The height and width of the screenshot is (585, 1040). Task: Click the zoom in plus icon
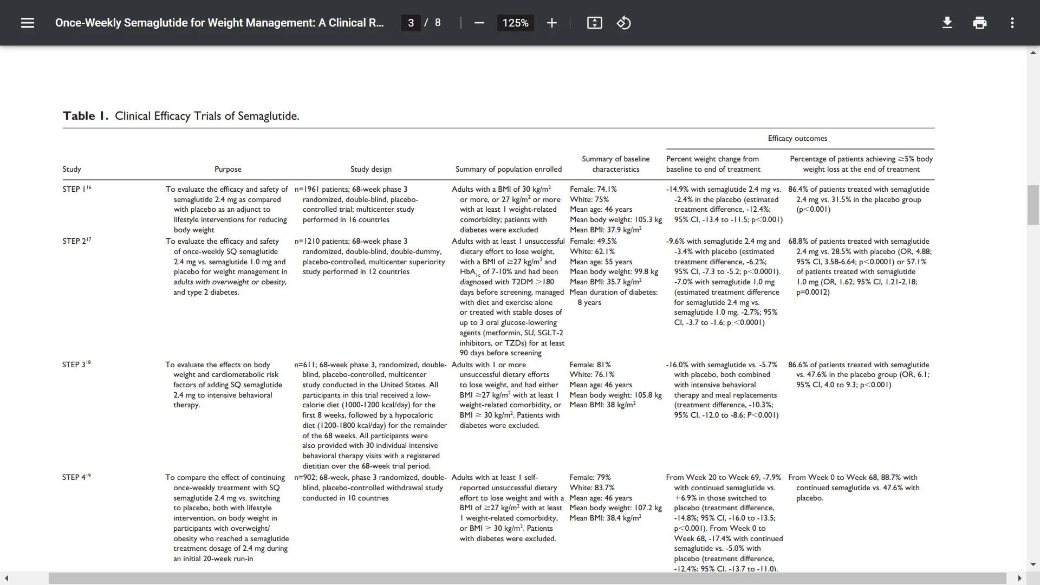coord(551,23)
